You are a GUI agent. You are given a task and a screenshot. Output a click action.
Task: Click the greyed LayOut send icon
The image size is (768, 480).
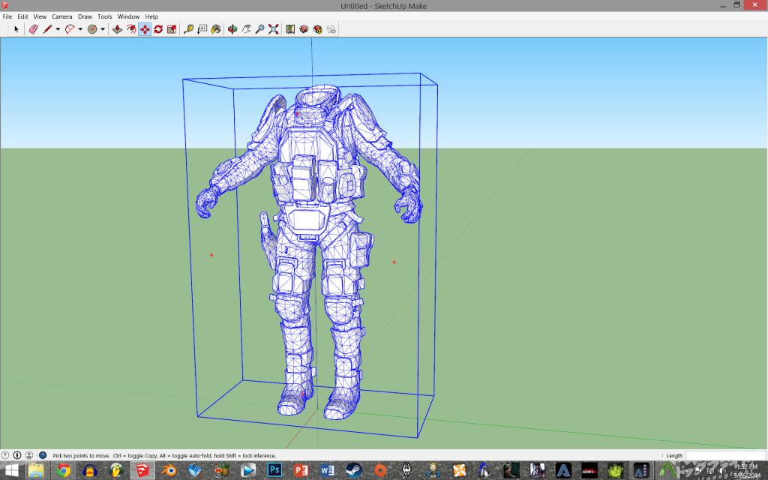(x=331, y=29)
